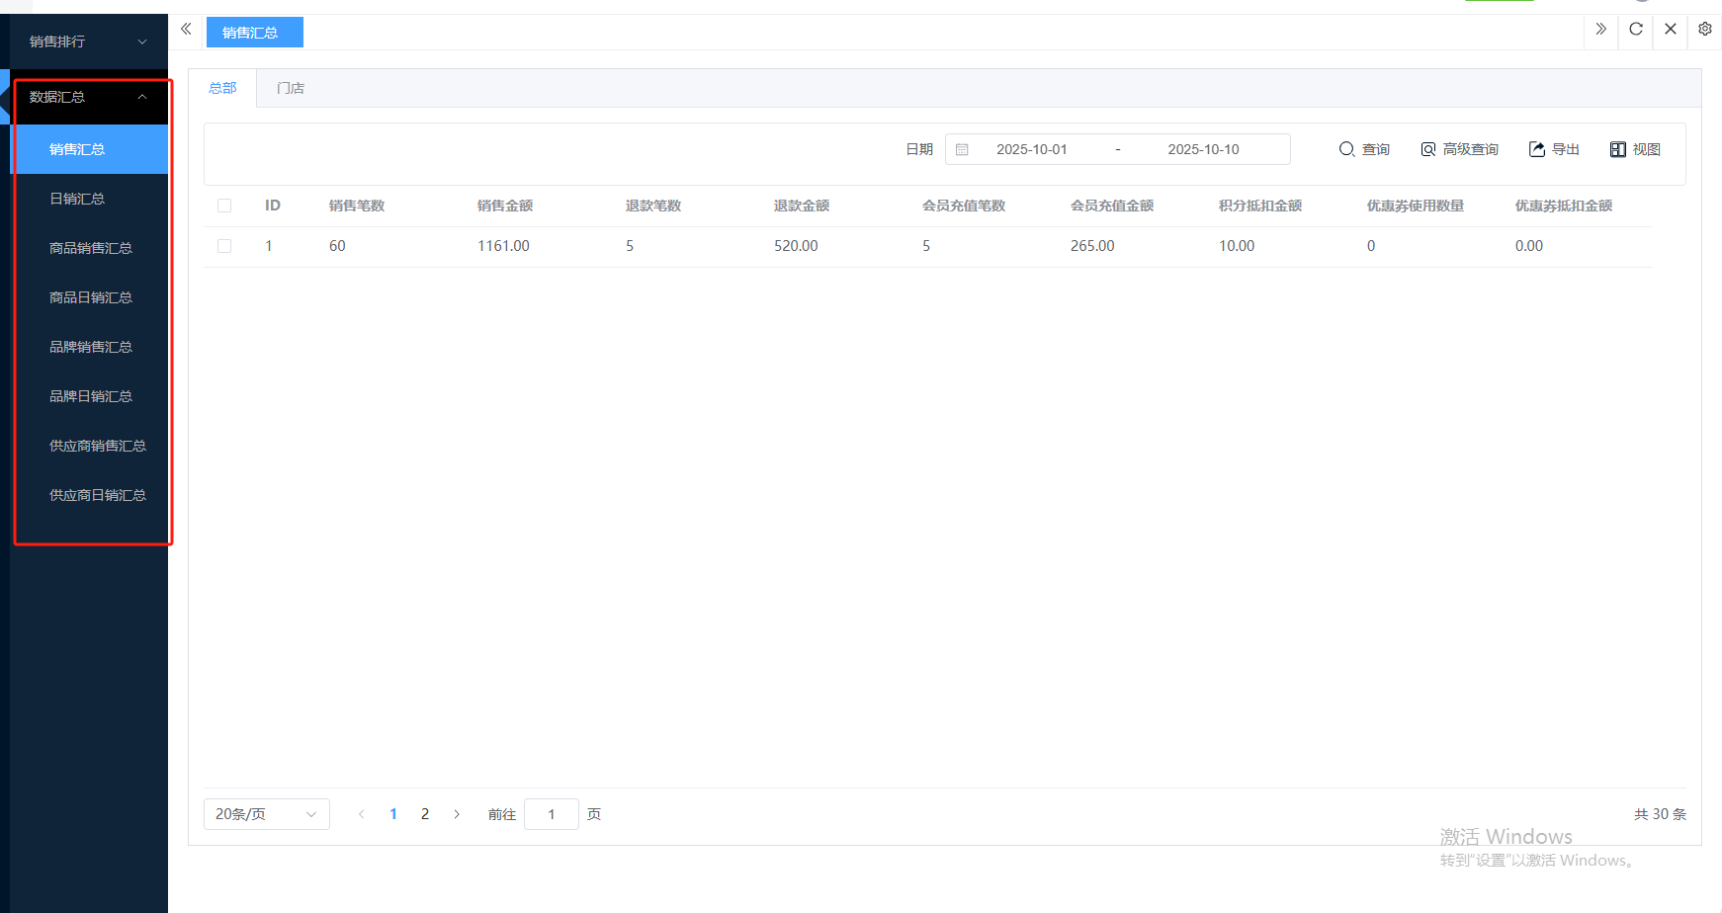The image size is (1722, 913).
Task: Switch to the 门店 tab
Action: coord(291,88)
